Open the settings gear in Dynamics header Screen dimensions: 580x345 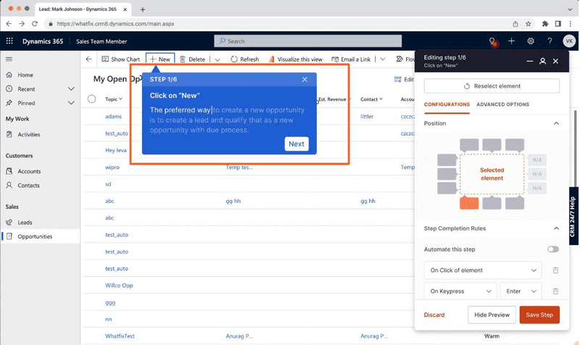click(531, 41)
